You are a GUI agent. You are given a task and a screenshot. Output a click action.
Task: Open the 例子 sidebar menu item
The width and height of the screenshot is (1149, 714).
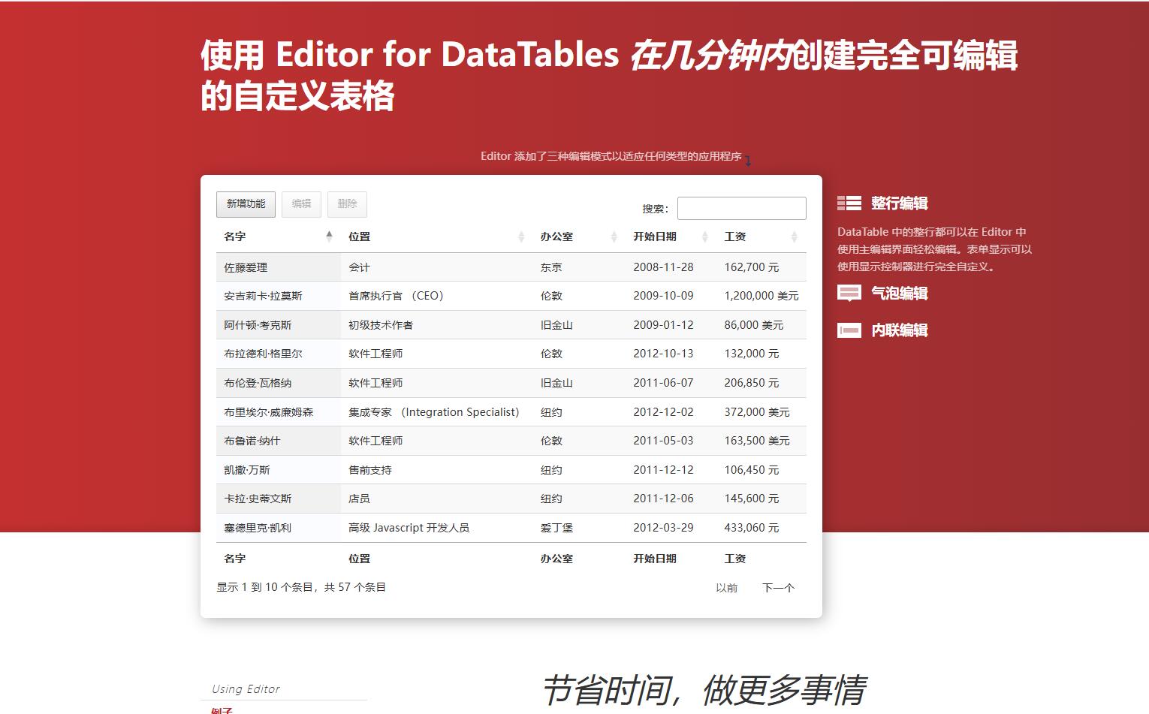222,709
